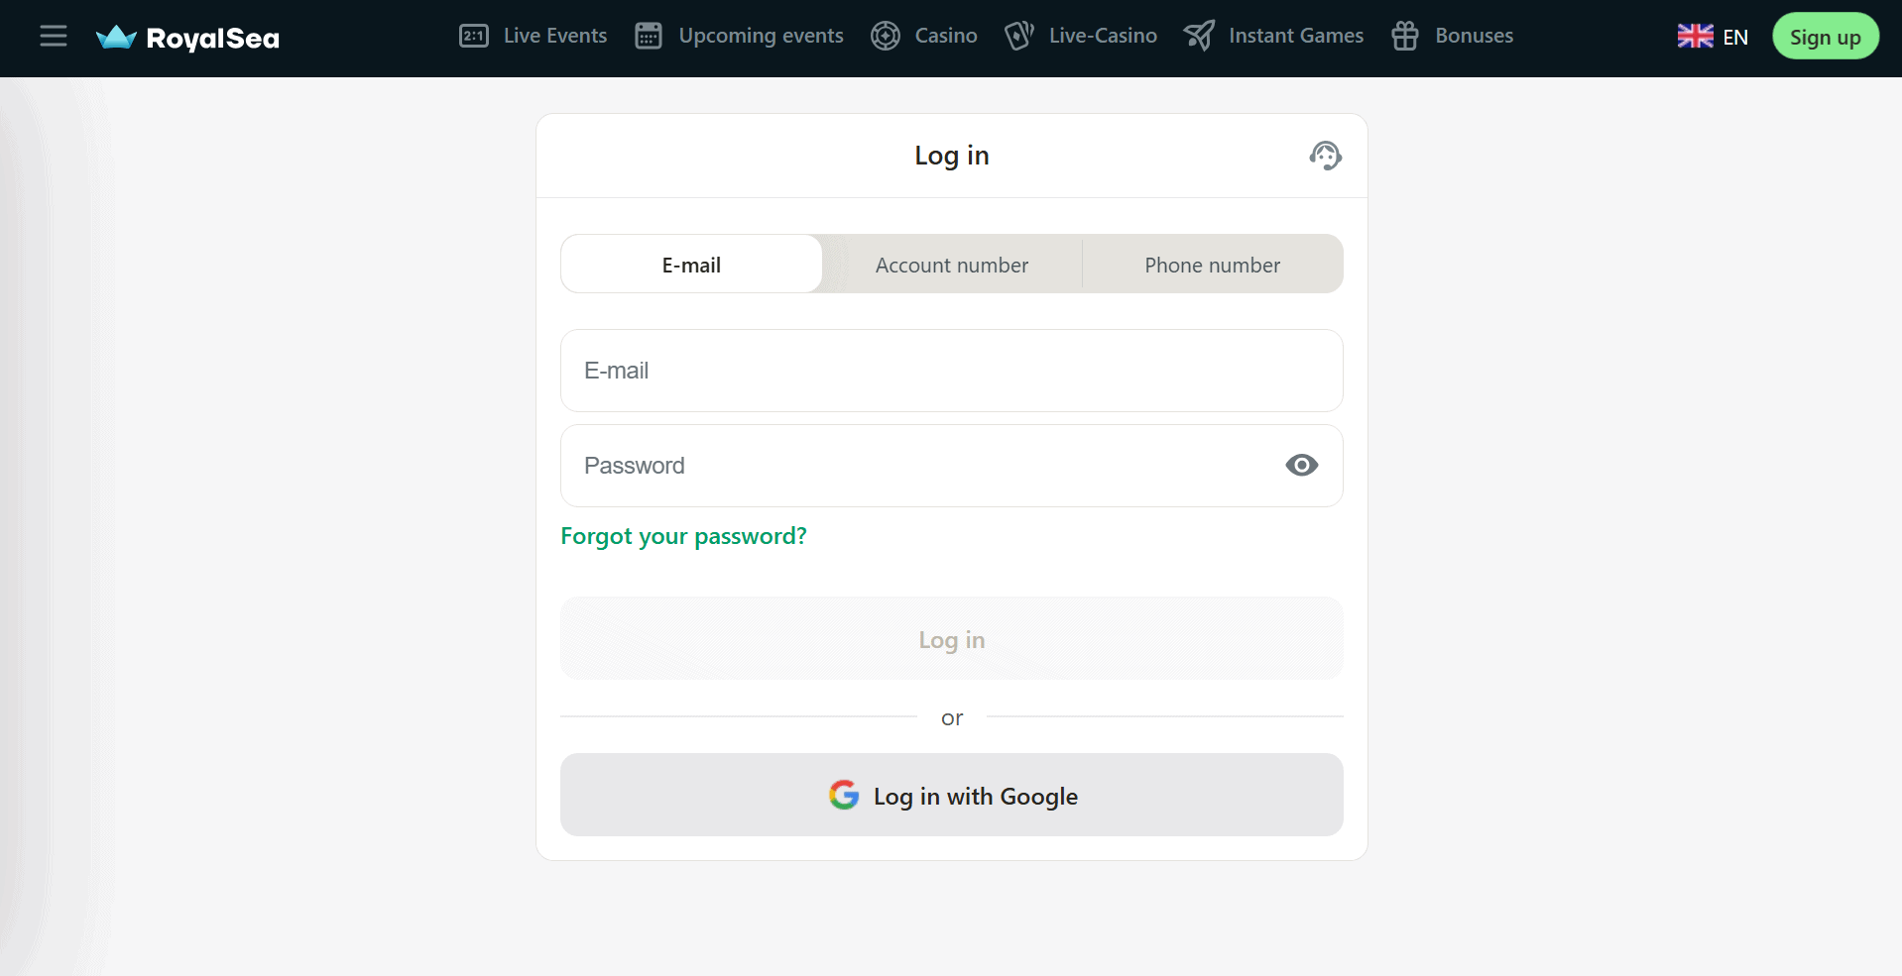Click the Sign up button
The height and width of the screenshot is (976, 1902).
1825,37
